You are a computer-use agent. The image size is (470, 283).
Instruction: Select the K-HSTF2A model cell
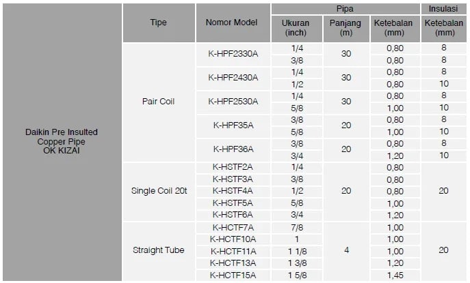[x=233, y=167]
